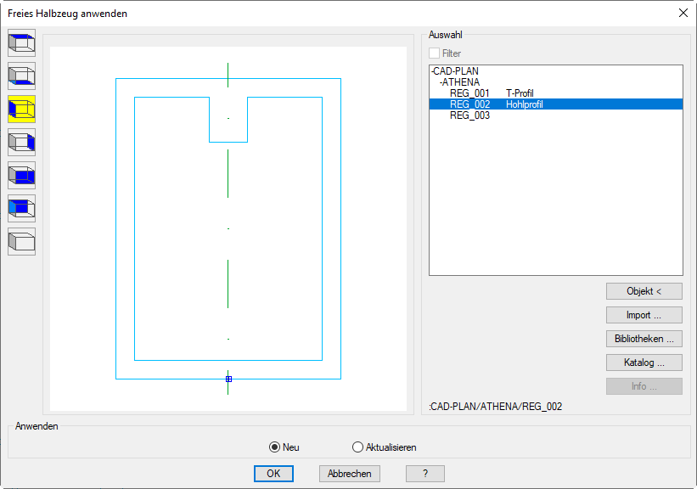Click the Objekt < button
Image resolution: width=697 pixels, height=489 pixels.
[644, 291]
